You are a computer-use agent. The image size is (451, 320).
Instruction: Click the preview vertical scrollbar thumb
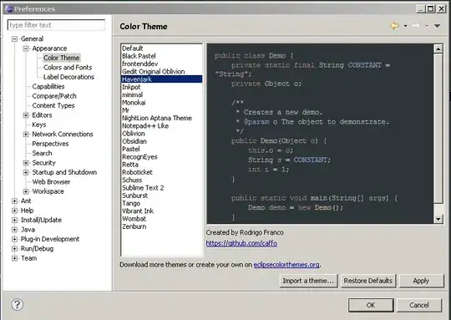point(438,129)
